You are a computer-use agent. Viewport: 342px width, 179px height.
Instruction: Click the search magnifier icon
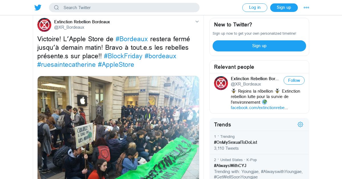[56, 8]
